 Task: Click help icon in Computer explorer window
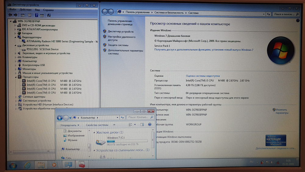(x=149, y=125)
